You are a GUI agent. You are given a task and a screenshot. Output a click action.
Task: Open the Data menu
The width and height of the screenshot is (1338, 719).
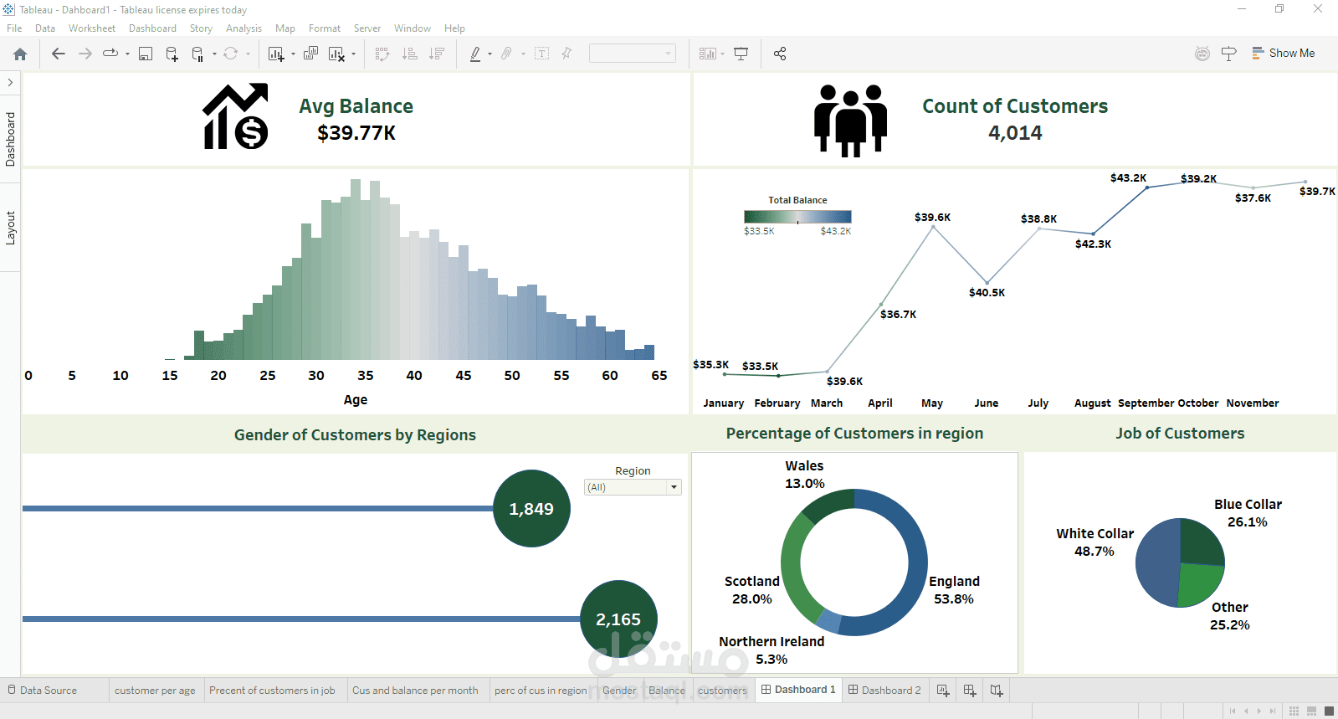click(x=45, y=28)
